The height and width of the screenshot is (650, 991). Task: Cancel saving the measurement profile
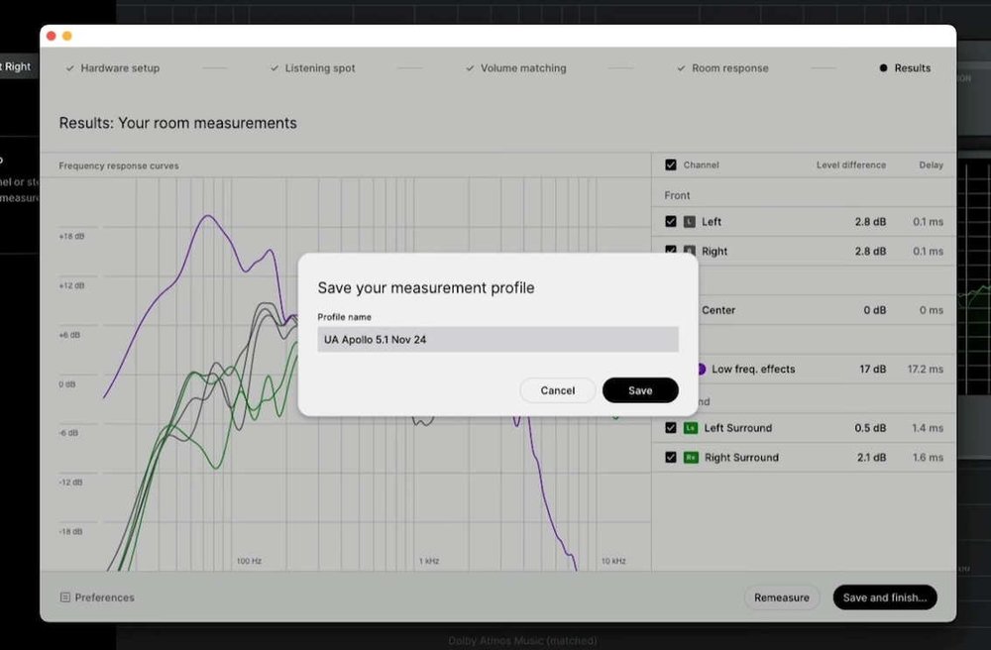click(557, 389)
